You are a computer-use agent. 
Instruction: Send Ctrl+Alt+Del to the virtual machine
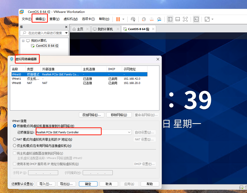coord(133,19)
